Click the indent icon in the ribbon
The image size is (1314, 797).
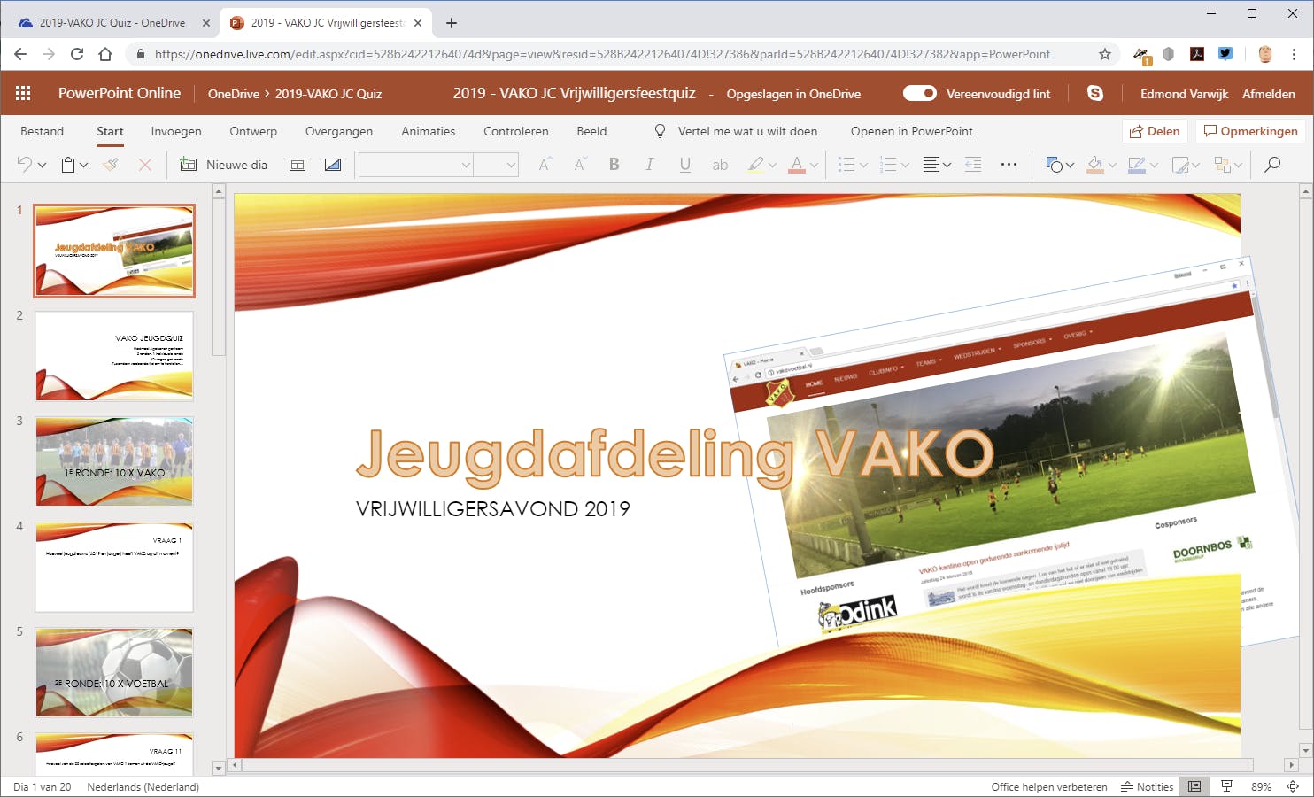tap(973, 165)
